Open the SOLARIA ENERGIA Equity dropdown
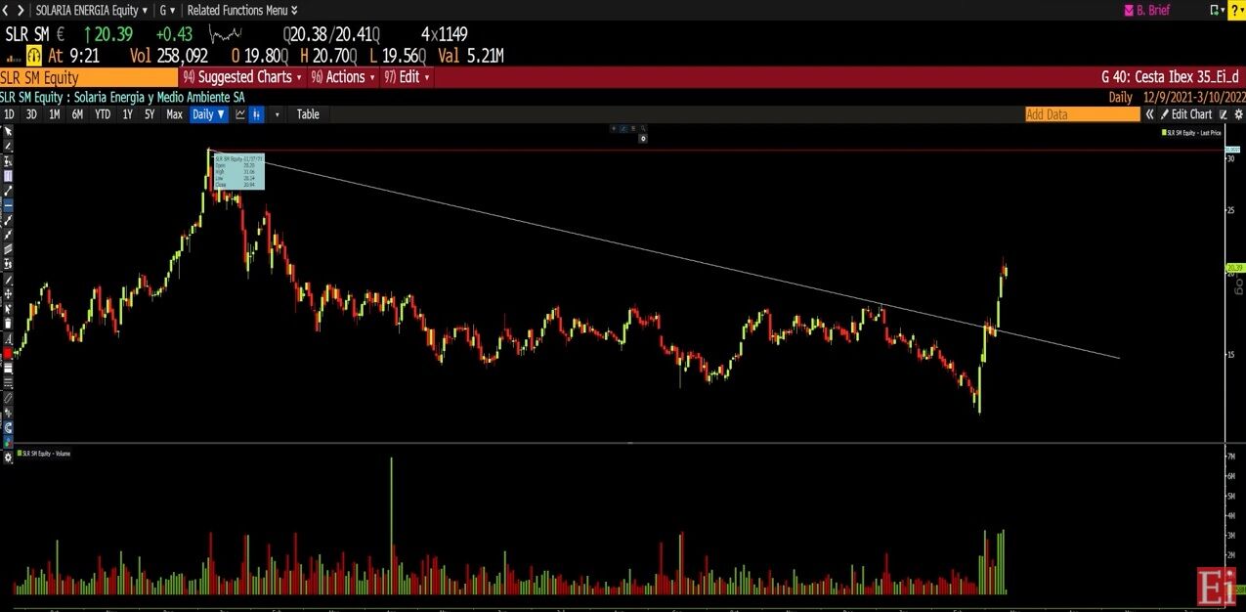Screen dimensions: 1246x612 (92, 10)
